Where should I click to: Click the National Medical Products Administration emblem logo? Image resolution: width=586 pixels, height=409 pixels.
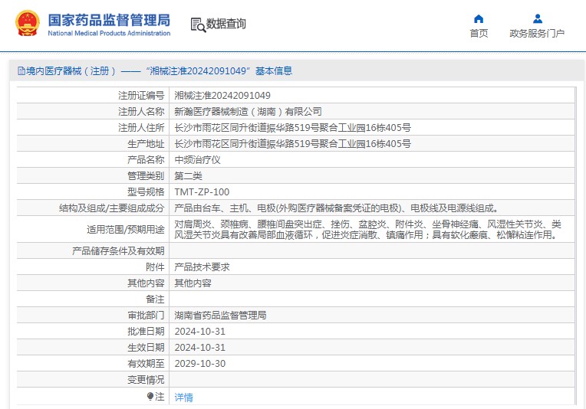pyautogui.click(x=26, y=24)
